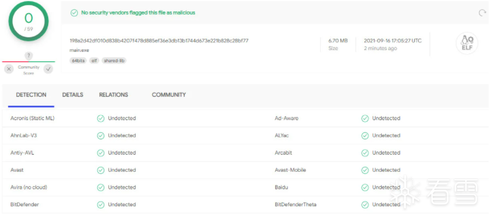
Task: Open the RELATIONS tab
Action: [114, 95]
